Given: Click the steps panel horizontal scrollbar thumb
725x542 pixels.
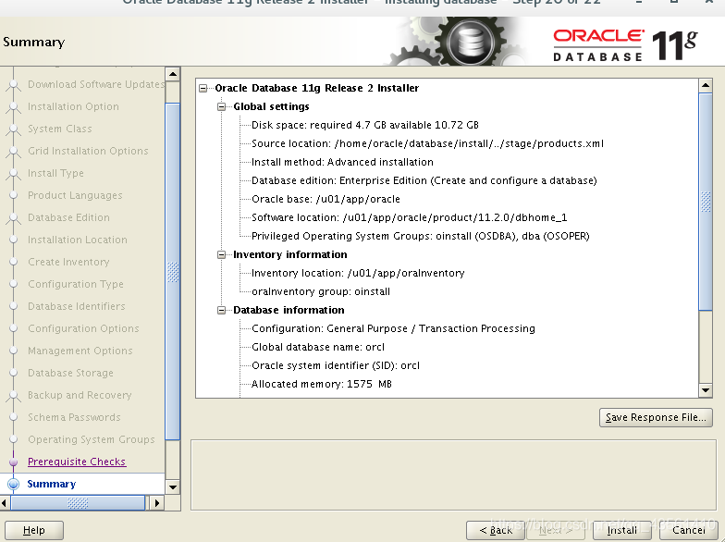Looking at the screenshot, I should click(78, 503).
